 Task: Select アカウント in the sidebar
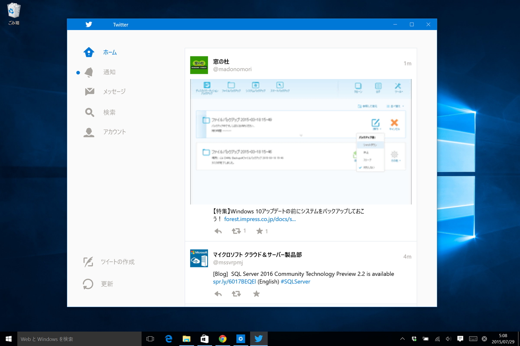115,132
